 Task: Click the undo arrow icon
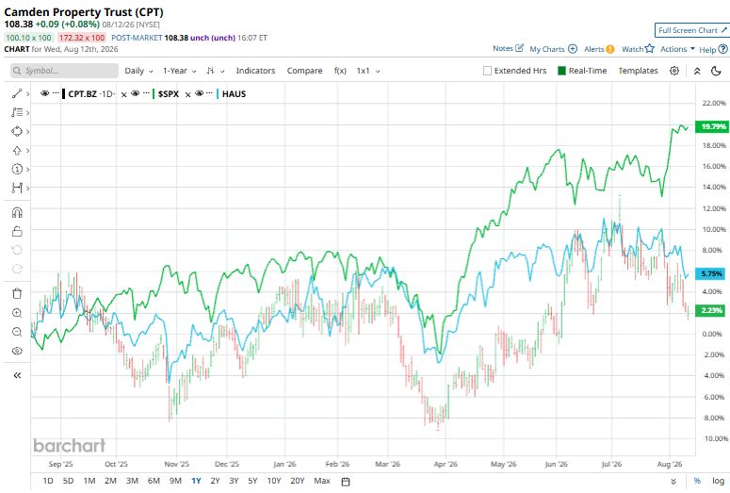pyautogui.click(x=17, y=250)
